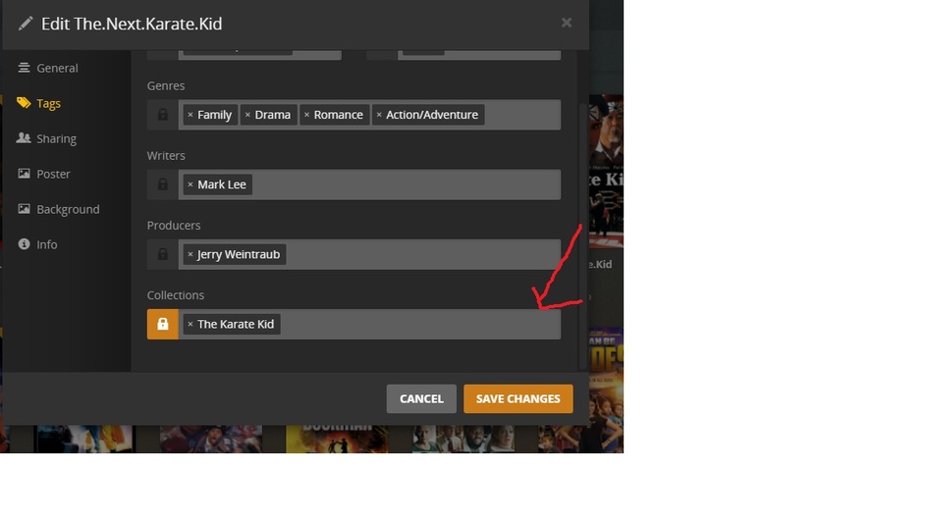This screenshot has height=520, width=926.
Task: Select the Mark Lee tag text
Action: (222, 184)
